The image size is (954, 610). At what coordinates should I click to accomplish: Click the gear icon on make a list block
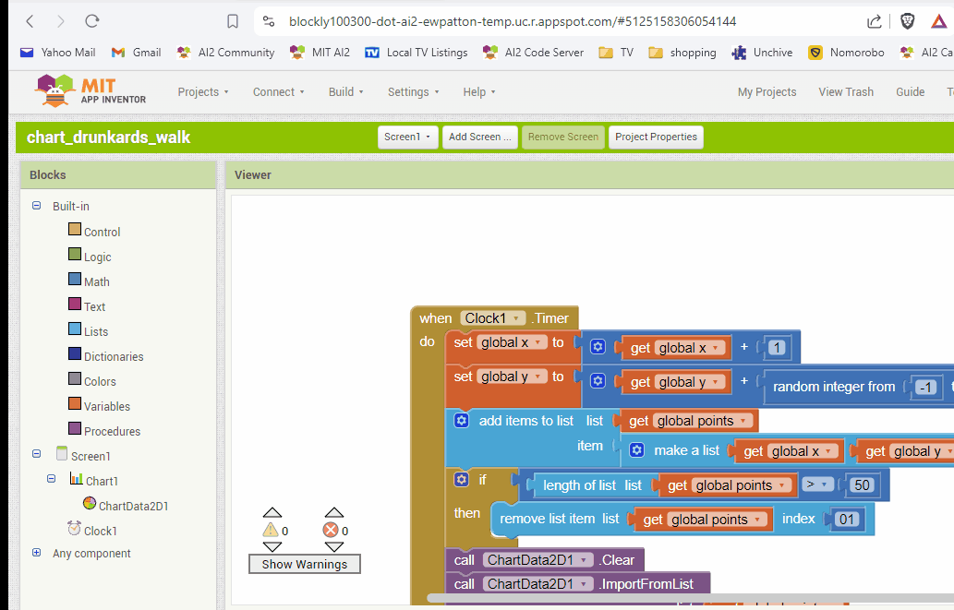click(x=636, y=450)
